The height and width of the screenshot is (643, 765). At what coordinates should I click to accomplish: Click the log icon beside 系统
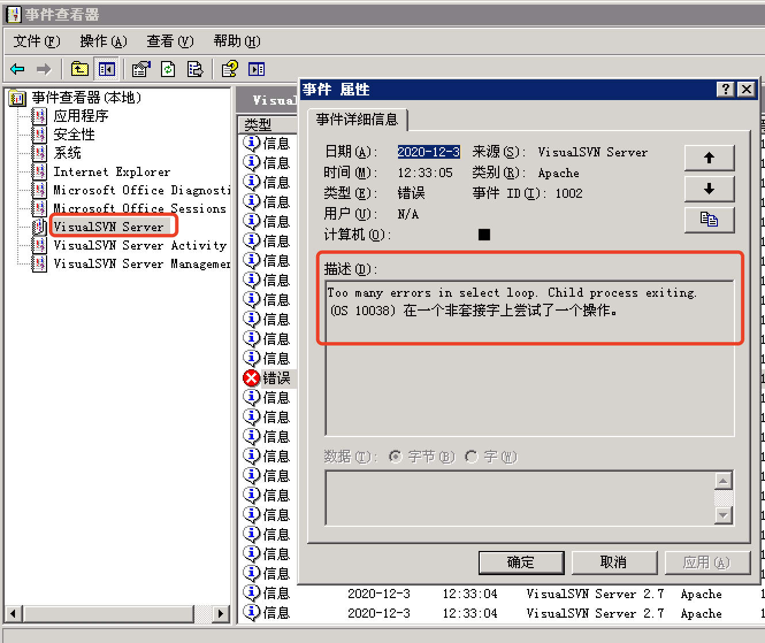pos(40,154)
